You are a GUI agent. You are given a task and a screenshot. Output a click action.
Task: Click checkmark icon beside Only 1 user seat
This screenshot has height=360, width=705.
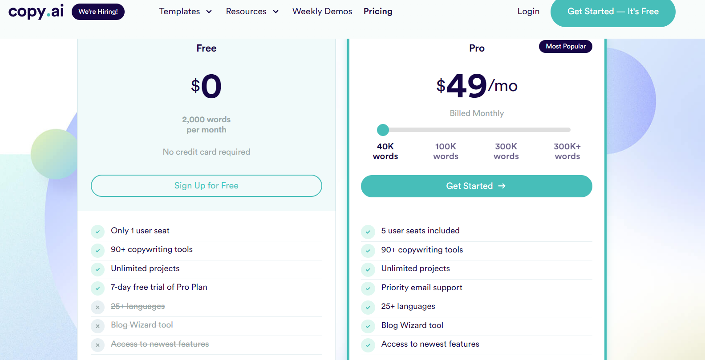97,232
